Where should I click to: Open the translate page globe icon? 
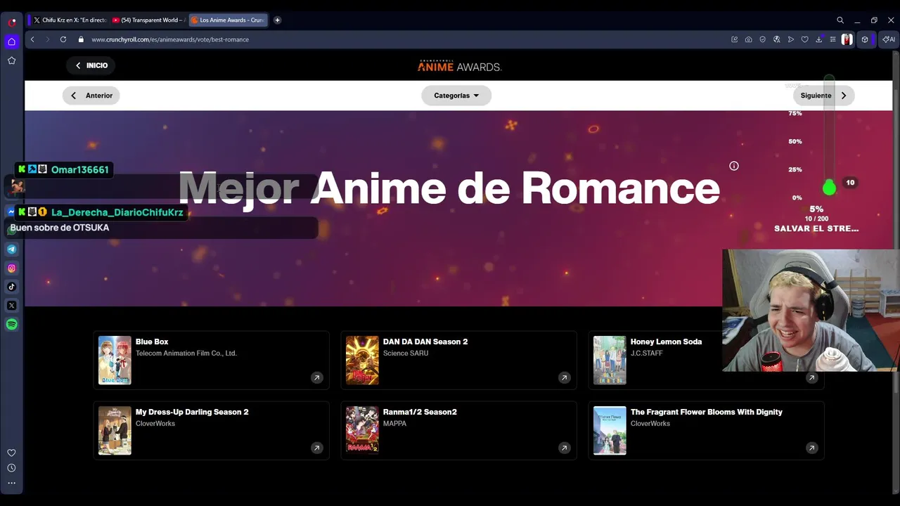[777, 39]
